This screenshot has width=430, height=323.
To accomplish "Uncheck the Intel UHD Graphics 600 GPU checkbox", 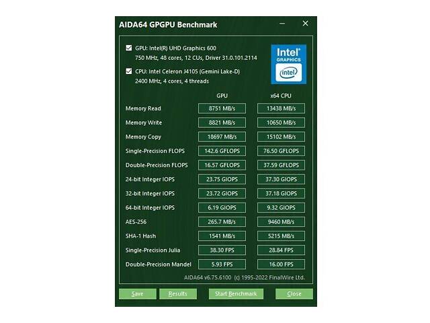I will [x=129, y=48].
